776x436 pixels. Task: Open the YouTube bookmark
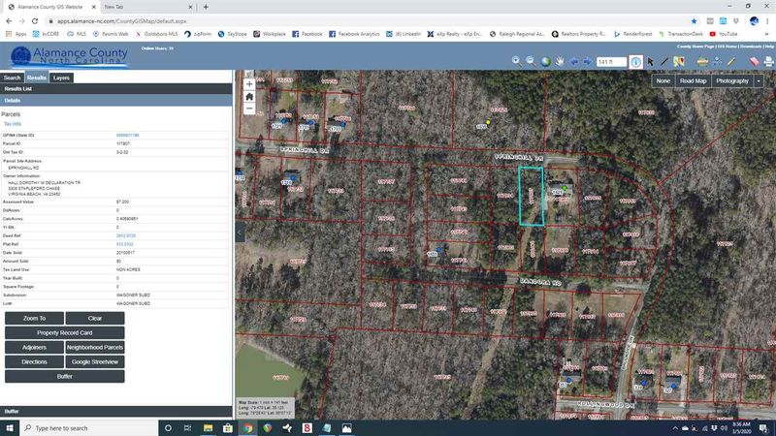(x=724, y=34)
